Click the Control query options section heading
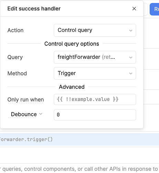Viewport: 159px width, 173px height. (72, 44)
